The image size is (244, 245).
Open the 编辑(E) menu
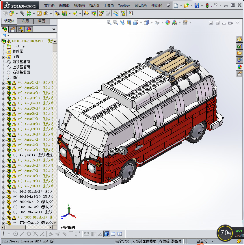tap(64, 5)
